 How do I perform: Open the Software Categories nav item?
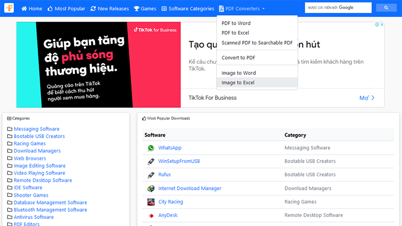pos(187,9)
